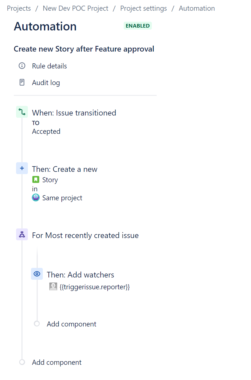Navigate to New Dev POC Project
The width and height of the screenshot is (251, 380).
(75, 8)
